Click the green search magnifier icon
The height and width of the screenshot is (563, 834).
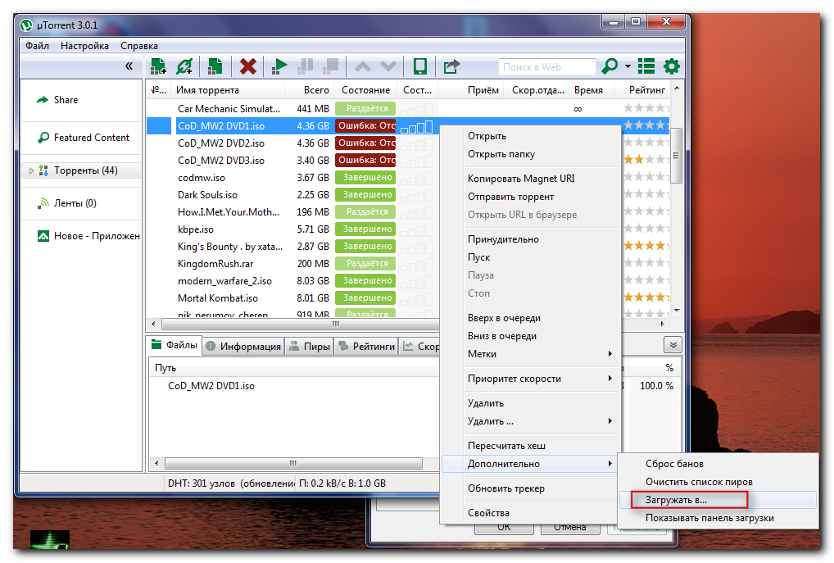[610, 66]
